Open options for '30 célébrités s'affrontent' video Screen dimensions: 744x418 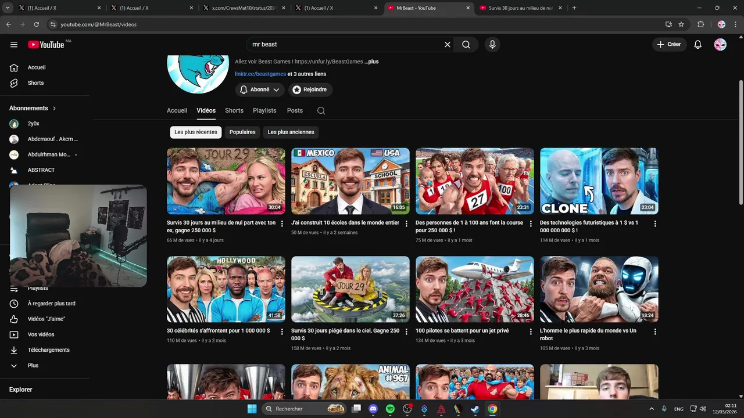click(x=282, y=331)
